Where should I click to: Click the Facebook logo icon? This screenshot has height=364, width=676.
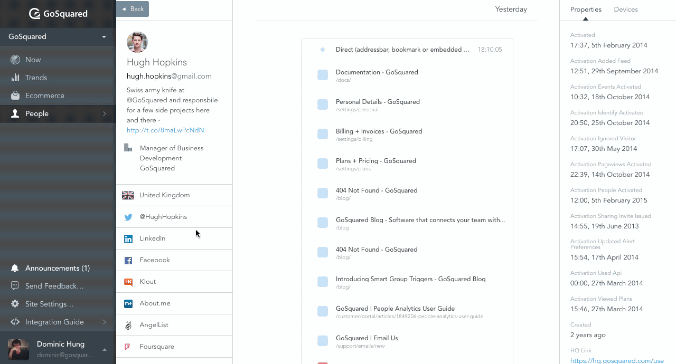pos(128,260)
